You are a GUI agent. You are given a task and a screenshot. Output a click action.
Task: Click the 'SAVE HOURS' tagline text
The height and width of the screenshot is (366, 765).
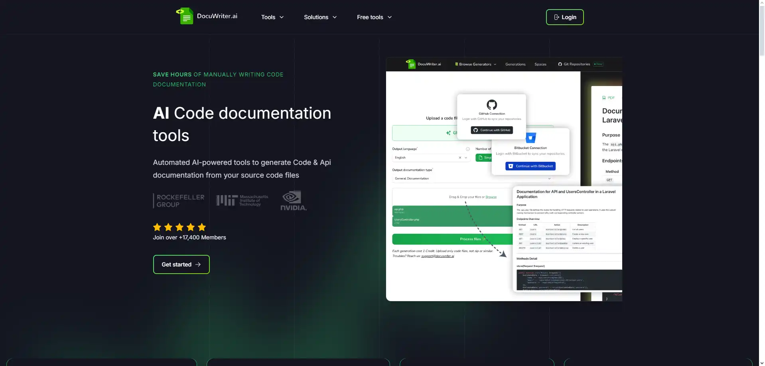pyautogui.click(x=172, y=74)
